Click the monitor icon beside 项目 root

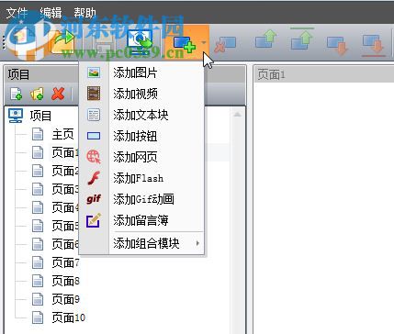coord(16,116)
